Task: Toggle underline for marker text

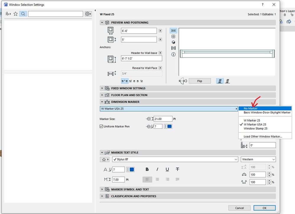Action: 167,169
